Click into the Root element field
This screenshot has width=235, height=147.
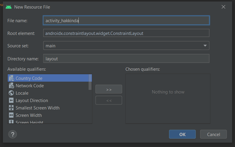(126, 33)
